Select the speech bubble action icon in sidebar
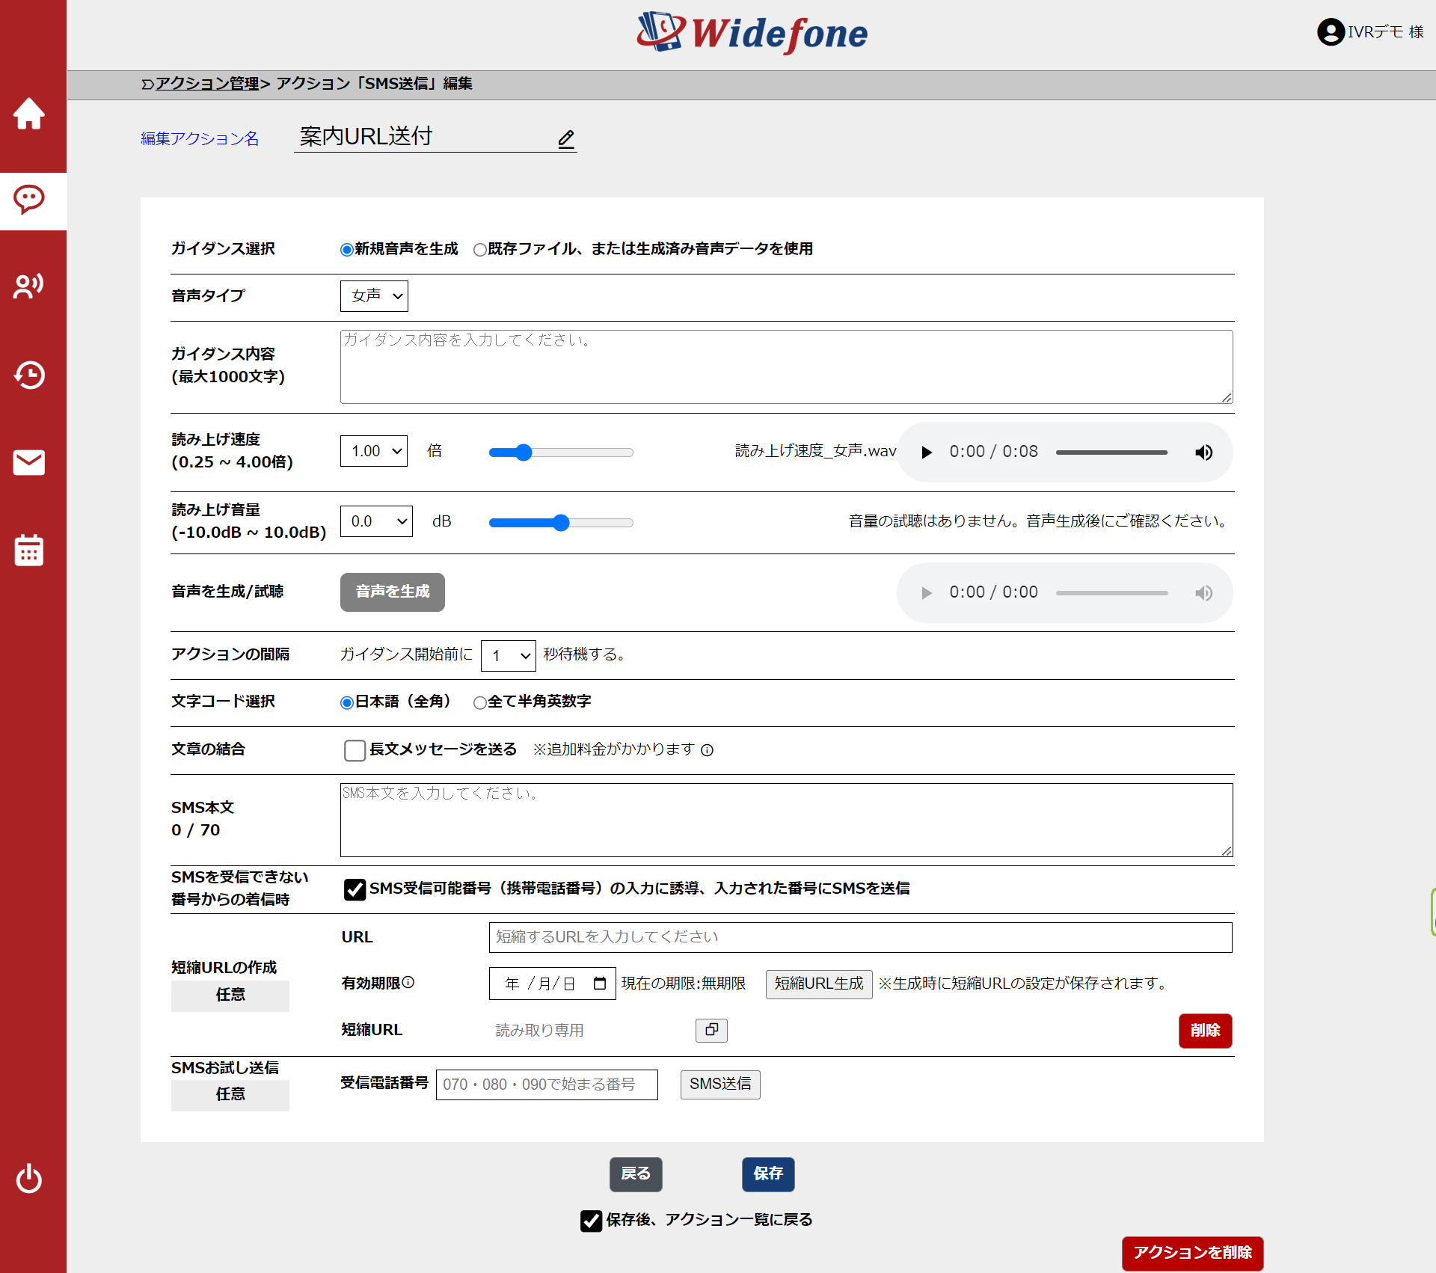Screen dimensions: 1436x1273 [x=29, y=200]
